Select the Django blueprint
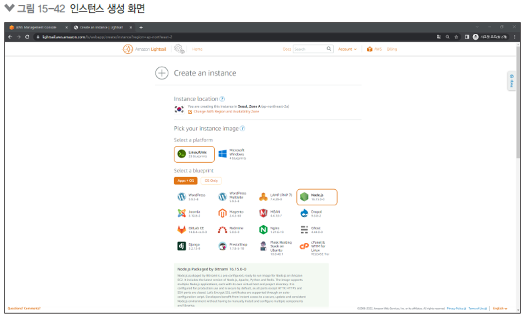This screenshot has height=316, width=525. pyautogui.click(x=189, y=246)
